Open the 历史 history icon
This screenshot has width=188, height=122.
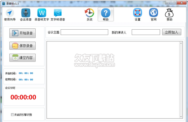(89, 15)
